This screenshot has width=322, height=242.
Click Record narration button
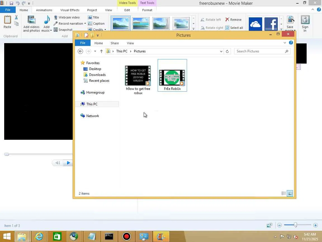(x=68, y=24)
